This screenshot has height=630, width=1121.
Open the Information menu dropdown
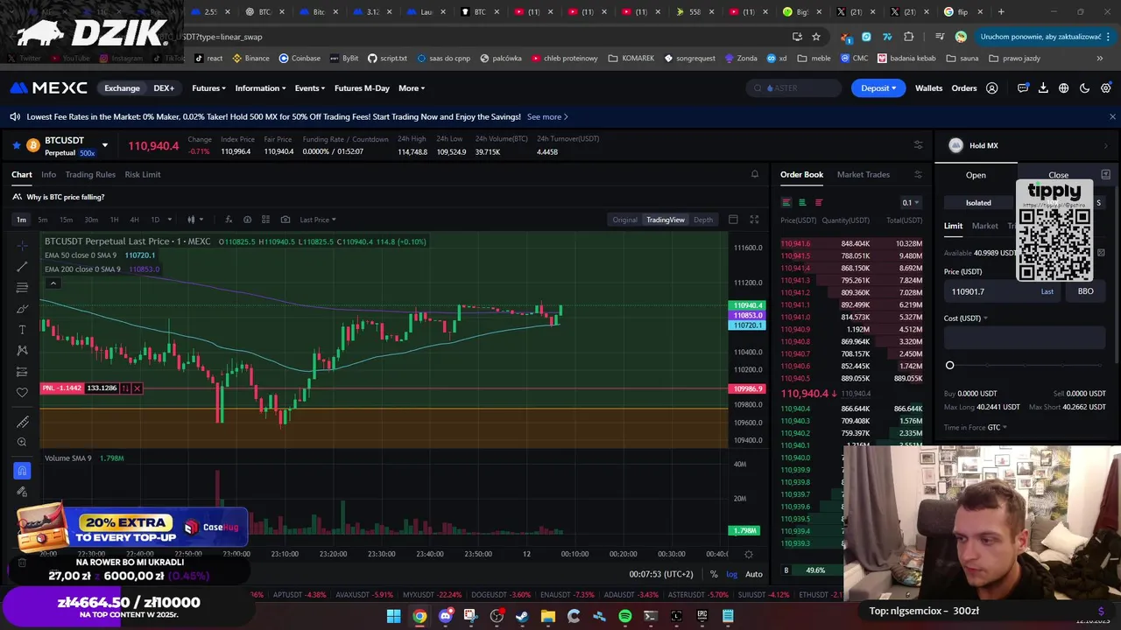pyautogui.click(x=260, y=88)
